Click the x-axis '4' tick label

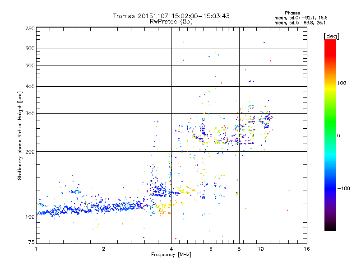point(171,249)
